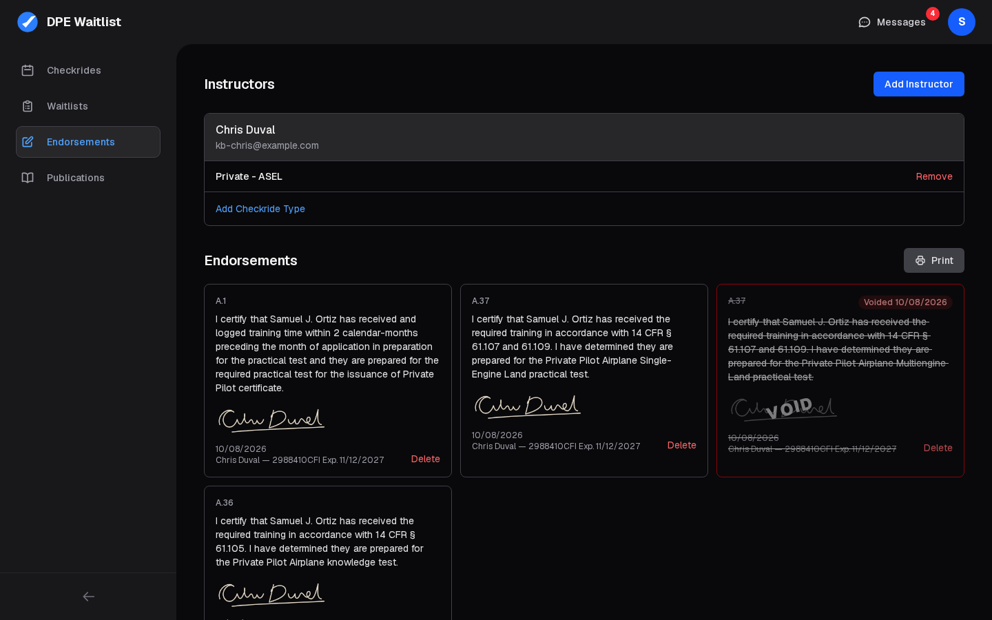The width and height of the screenshot is (992, 620).
Task: Go to Publications section
Action: coord(88,178)
